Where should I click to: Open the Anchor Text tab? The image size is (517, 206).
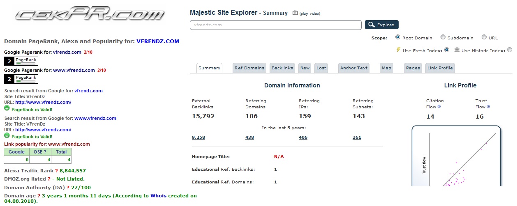tap(354, 68)
